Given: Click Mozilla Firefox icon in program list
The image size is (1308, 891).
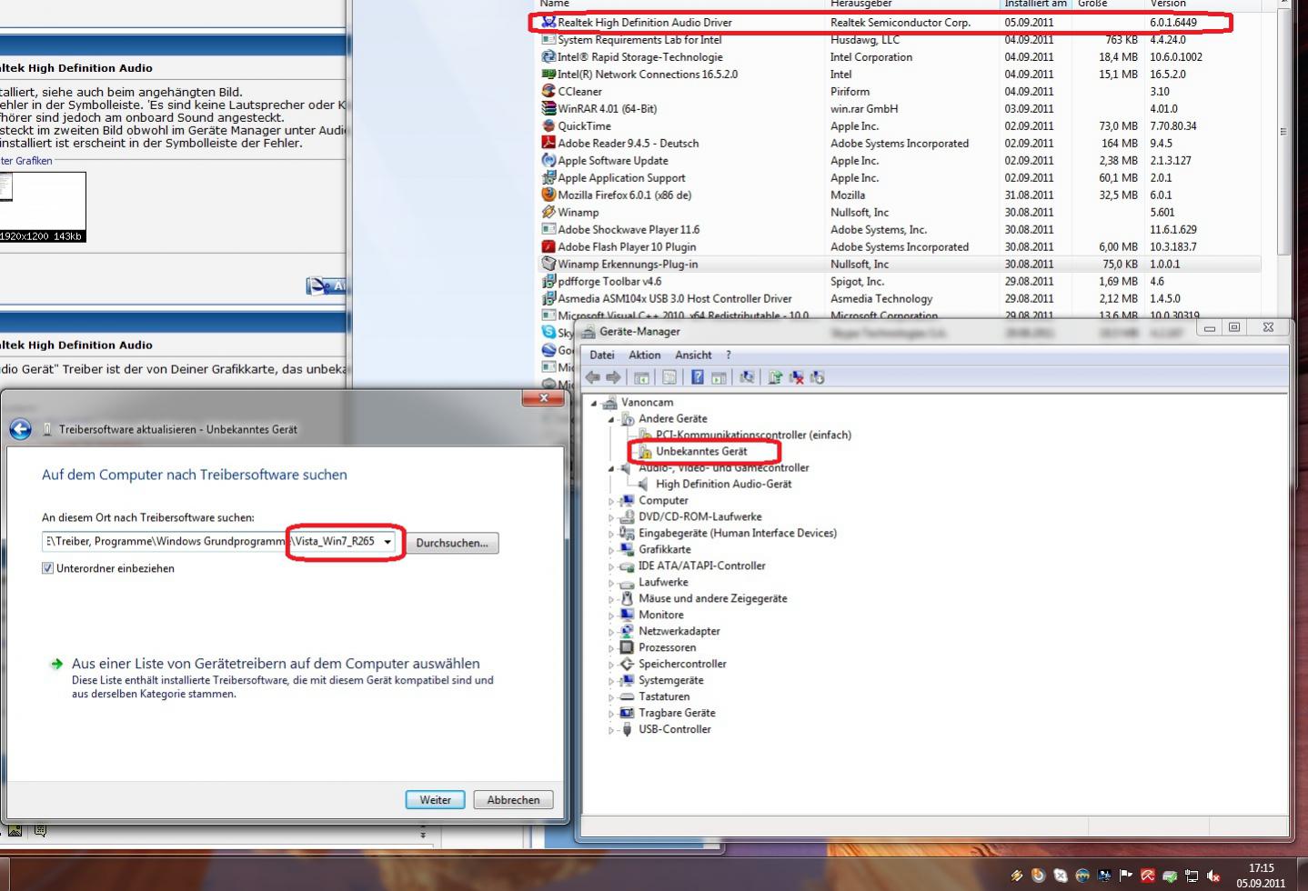Looking at the screenshot, I should click(548, 195).
